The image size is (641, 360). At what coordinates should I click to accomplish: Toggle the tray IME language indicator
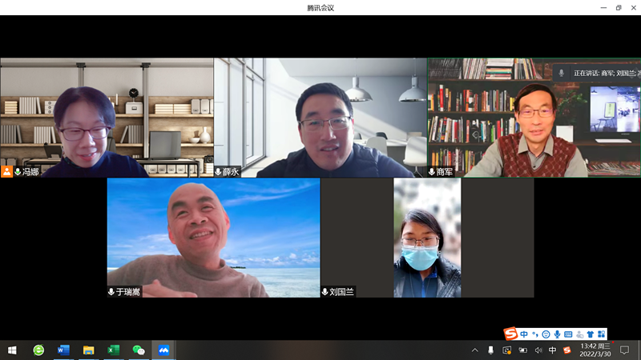point(552,350)
